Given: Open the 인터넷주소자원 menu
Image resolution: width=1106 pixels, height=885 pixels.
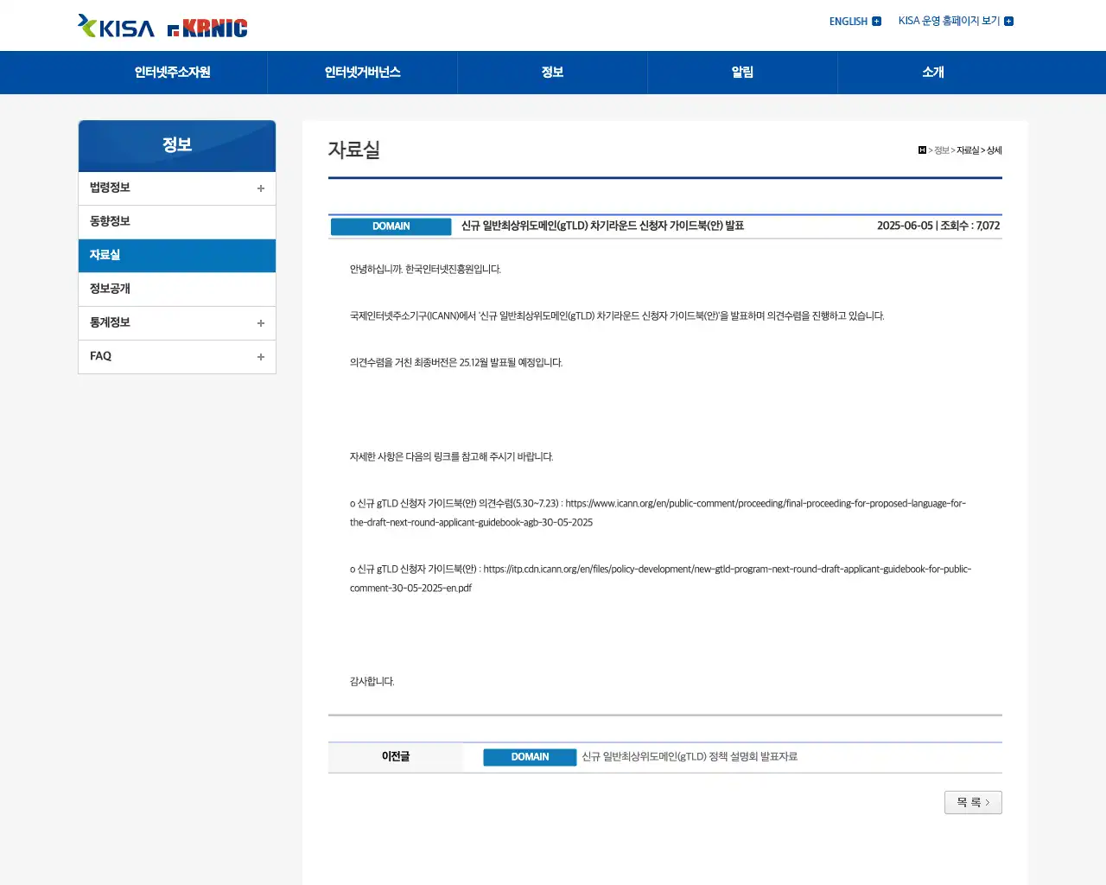Looking at the screenshot, I should coord(173,73).
